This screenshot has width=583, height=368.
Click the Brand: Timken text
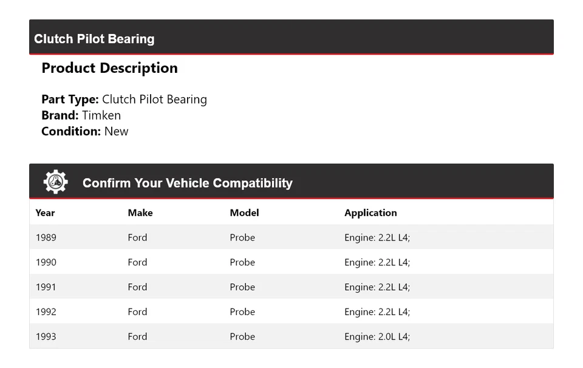[81, 115]
